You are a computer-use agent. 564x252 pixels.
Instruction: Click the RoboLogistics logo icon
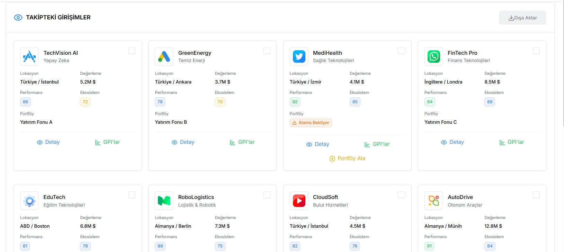click(164, 201)
